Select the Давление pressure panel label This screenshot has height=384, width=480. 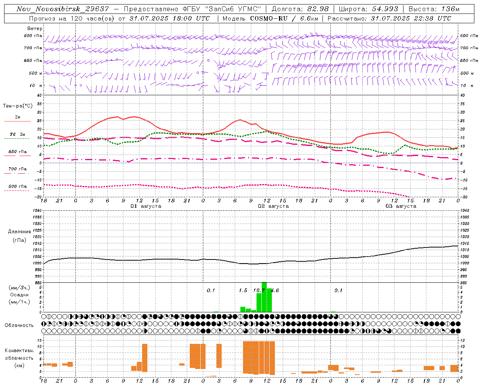click(x=19, y=232)
